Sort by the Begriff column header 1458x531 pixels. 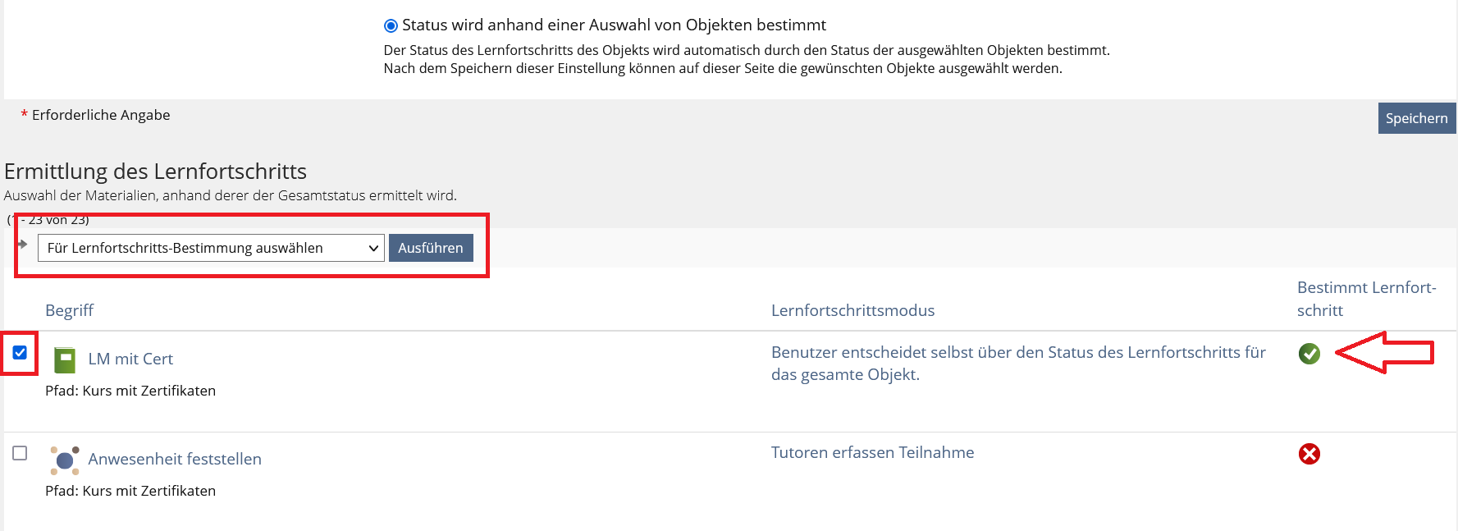click(69, 310)
